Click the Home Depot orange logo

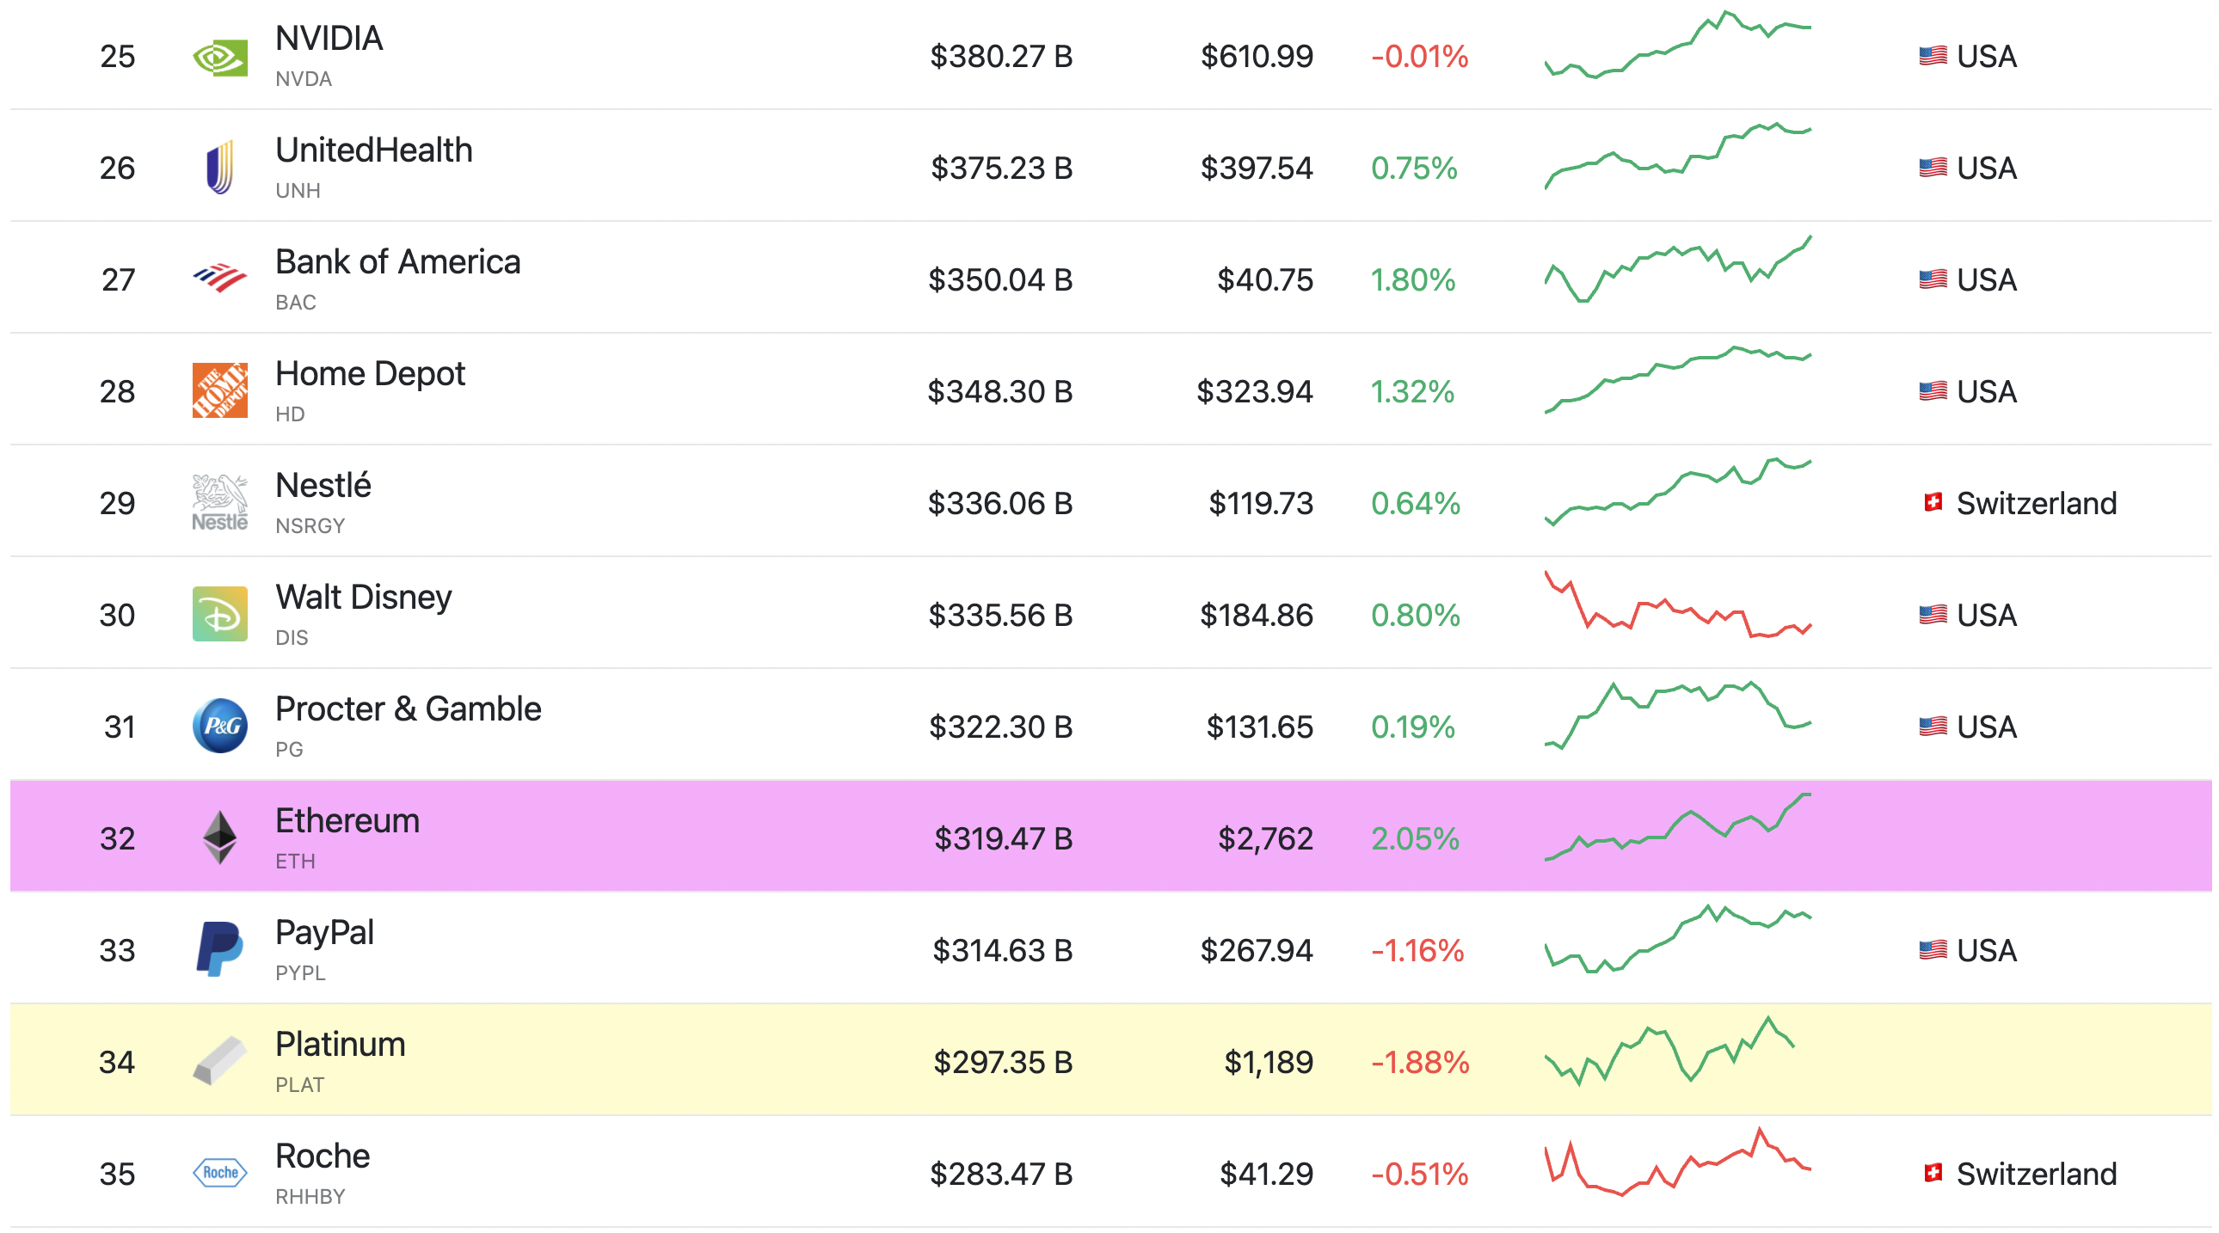[x=219, y=390]
